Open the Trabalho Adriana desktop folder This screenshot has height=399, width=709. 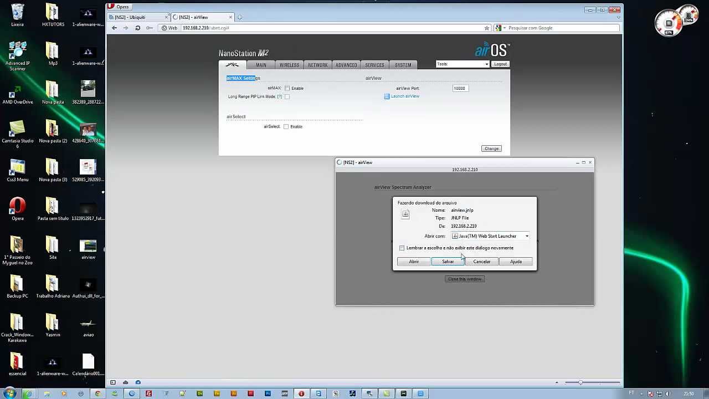pyautogui.click(x=53, y=287)
